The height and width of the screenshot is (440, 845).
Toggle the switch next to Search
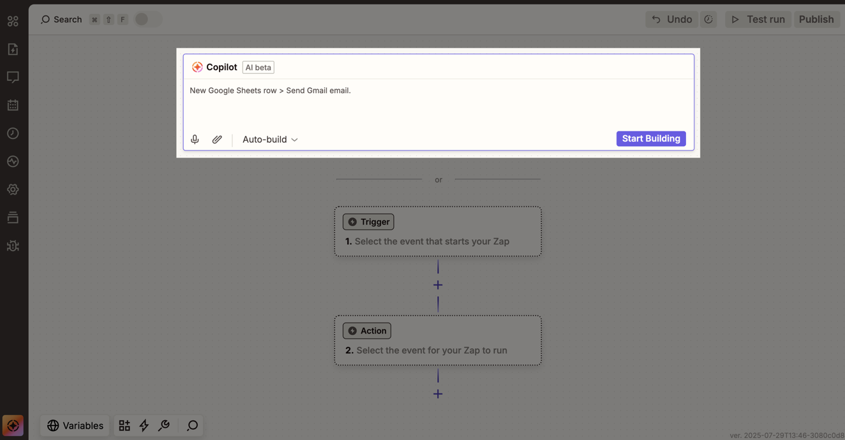[147, 19]
